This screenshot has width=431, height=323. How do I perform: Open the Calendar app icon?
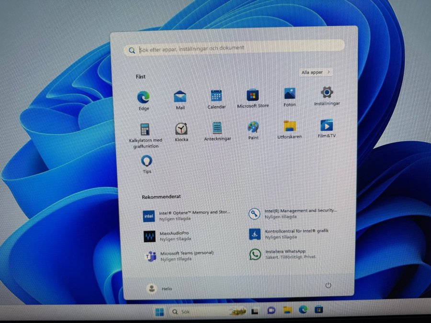click(216, 96)
